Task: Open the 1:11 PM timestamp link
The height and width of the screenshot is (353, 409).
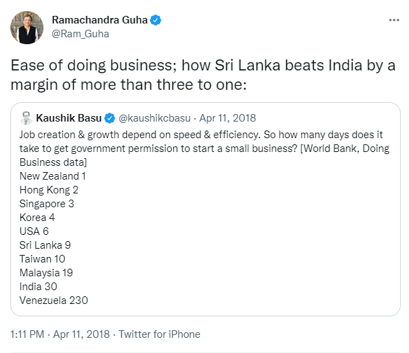Action: coord(27,334)
